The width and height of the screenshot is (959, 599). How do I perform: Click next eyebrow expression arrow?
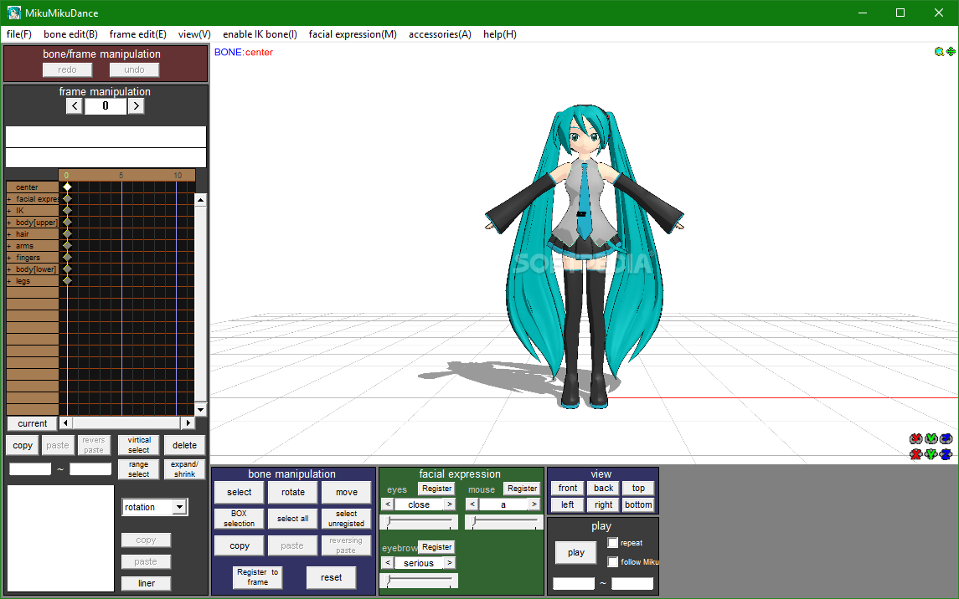pyautogui.click(x=450, y=563)
